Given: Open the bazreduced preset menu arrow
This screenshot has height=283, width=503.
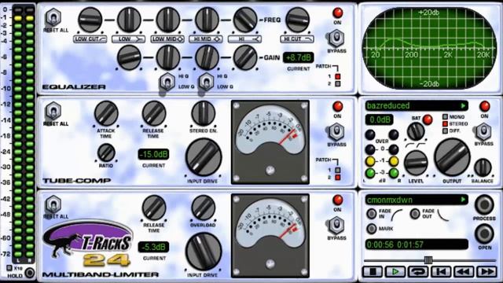Looking at the screenshot, I should tap(463, 105).
